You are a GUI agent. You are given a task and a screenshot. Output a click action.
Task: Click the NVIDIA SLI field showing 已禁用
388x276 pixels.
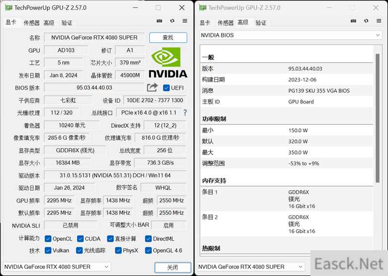tap(70, 225)
